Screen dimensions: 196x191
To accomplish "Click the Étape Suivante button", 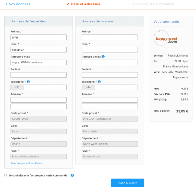I will [x=127, y=183].
